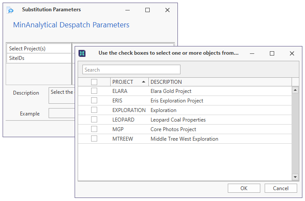This screenshot has height=201, width=305.
Task: Minimize the object selection dialog
Action: click(252, 53)
